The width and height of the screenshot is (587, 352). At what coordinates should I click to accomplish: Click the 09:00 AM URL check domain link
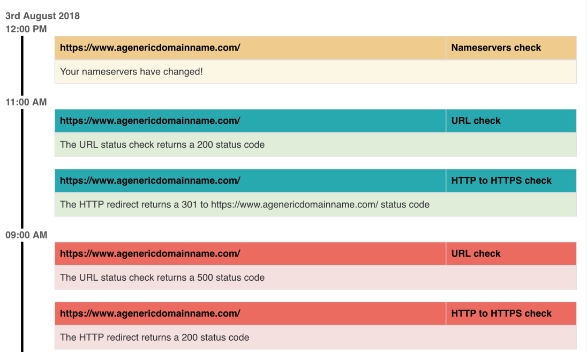[x=150, y=253]
